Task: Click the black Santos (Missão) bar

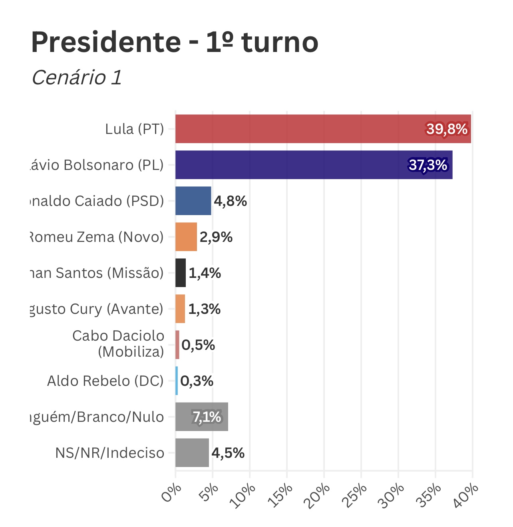Action: (181, 273)
